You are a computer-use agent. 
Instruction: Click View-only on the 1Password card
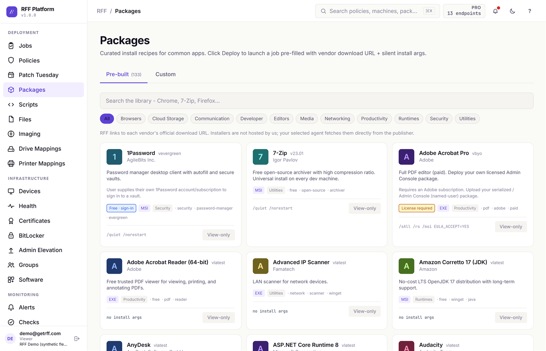pyautogui.click(x=218, y=235)
